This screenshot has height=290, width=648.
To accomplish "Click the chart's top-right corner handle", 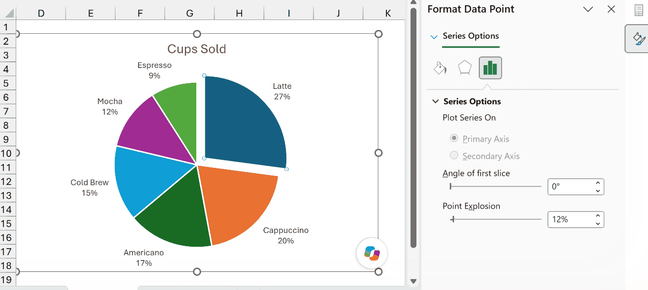I will 379,34.
